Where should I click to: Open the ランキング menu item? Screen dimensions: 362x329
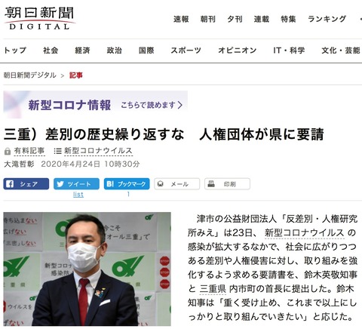[327, 19]
